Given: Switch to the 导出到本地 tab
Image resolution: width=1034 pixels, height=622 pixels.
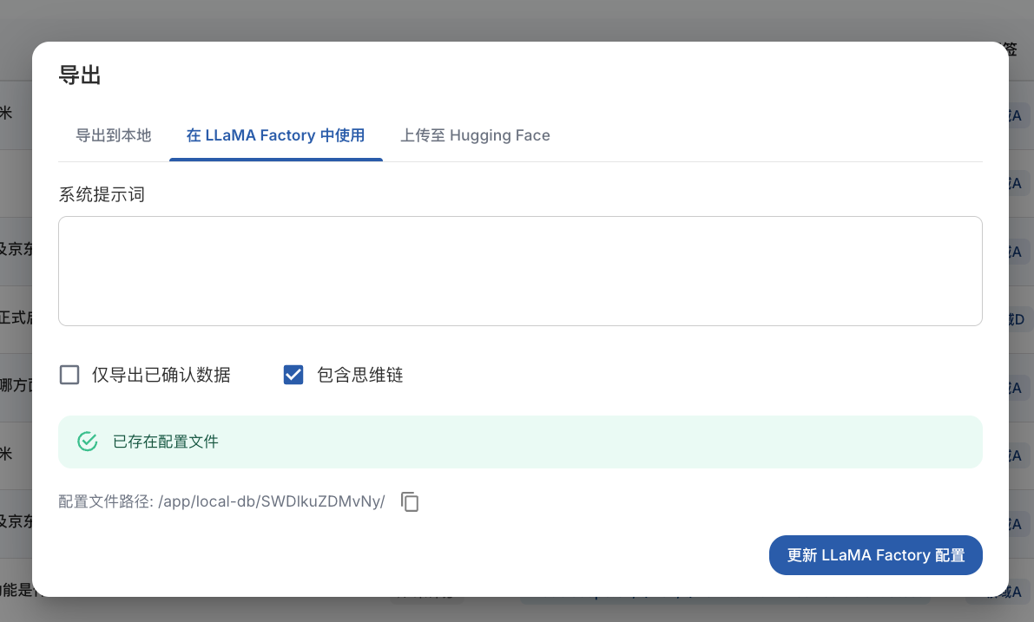Looking at the screenshot, I should pyautogui.click(x=114, y=135).
